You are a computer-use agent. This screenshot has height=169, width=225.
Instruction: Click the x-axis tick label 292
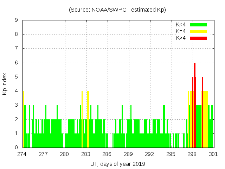(149, 154)
